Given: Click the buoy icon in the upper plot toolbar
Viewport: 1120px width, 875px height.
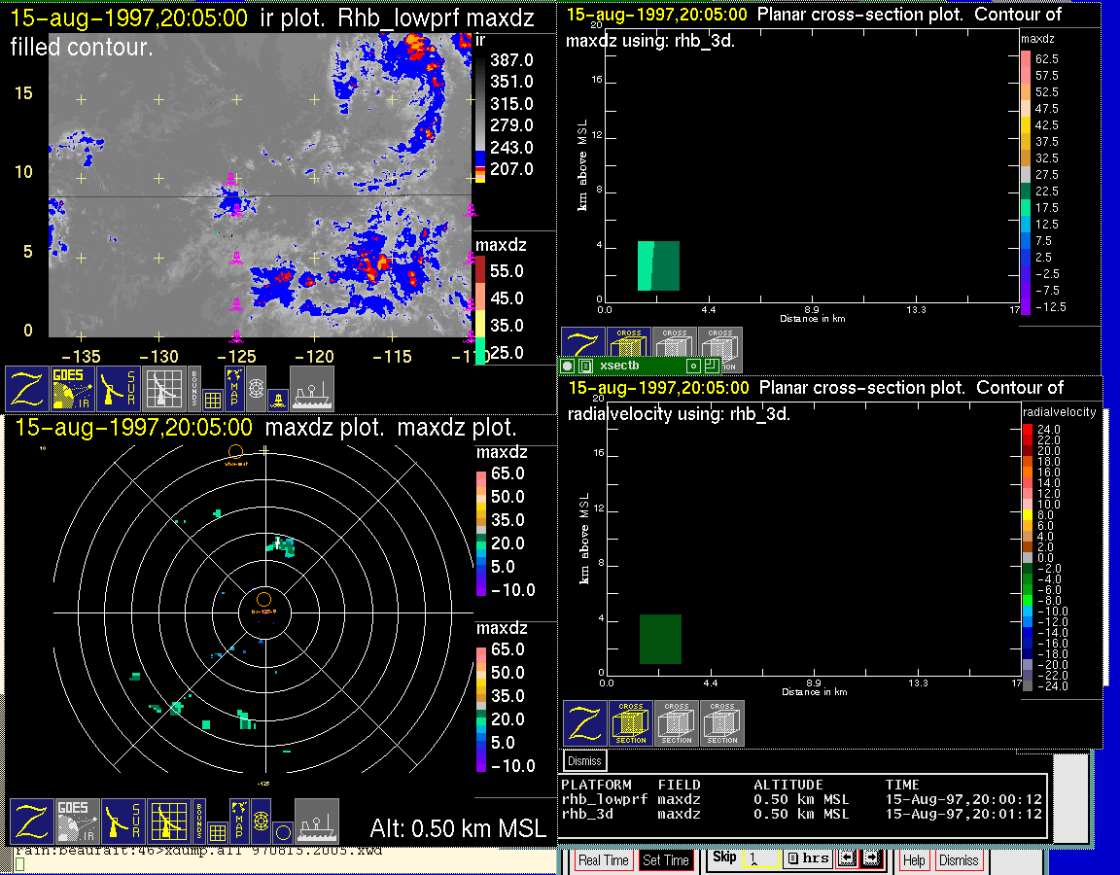Looking at the screenshot, I should pos(278,398).
